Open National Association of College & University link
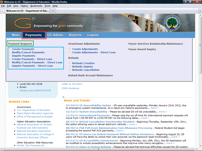Screen dimensions: 202x151 point(35,136)
